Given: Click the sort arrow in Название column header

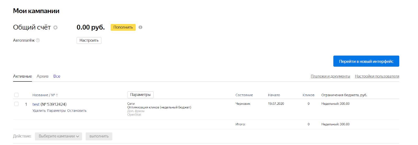Looking at the screenshot, I should pos(57,95).
